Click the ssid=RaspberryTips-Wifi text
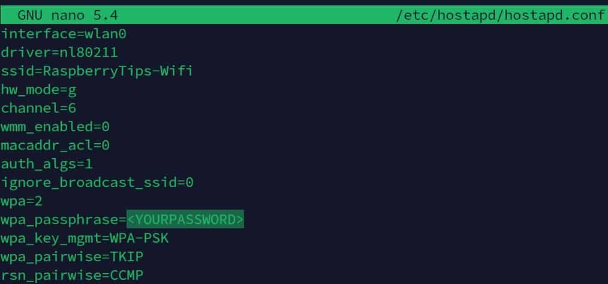Screen dimensions: 608x284 (97, 72)
